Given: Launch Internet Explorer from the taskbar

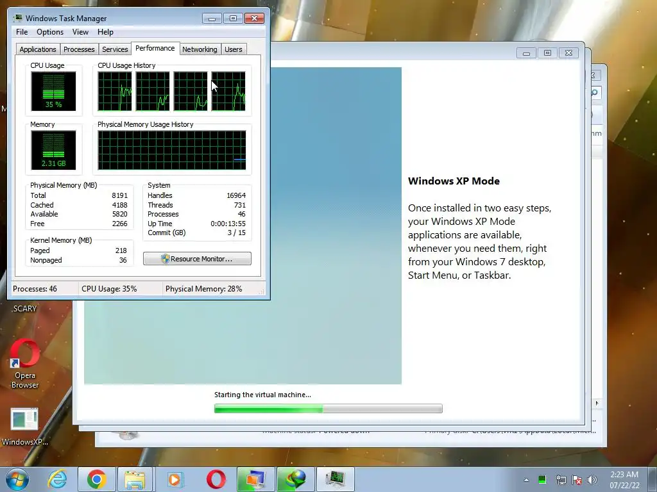Looking at the screenshot, I should pos(57,479).
